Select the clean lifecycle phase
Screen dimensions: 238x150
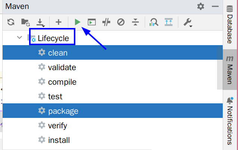(x=113, y=53)
